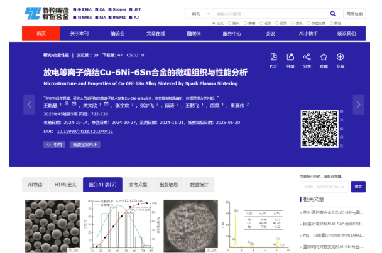
Task: Click the magnifier search icon
Action: click(332, 13)
